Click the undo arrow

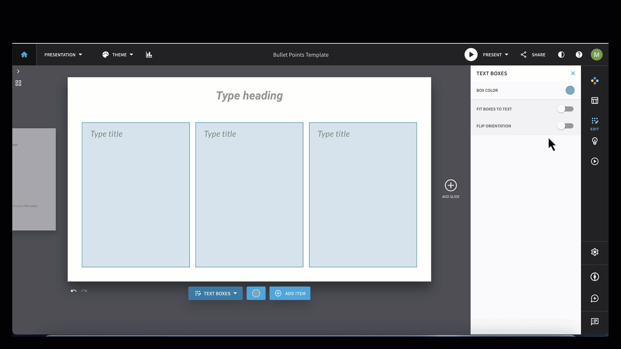tap(74, 291)
